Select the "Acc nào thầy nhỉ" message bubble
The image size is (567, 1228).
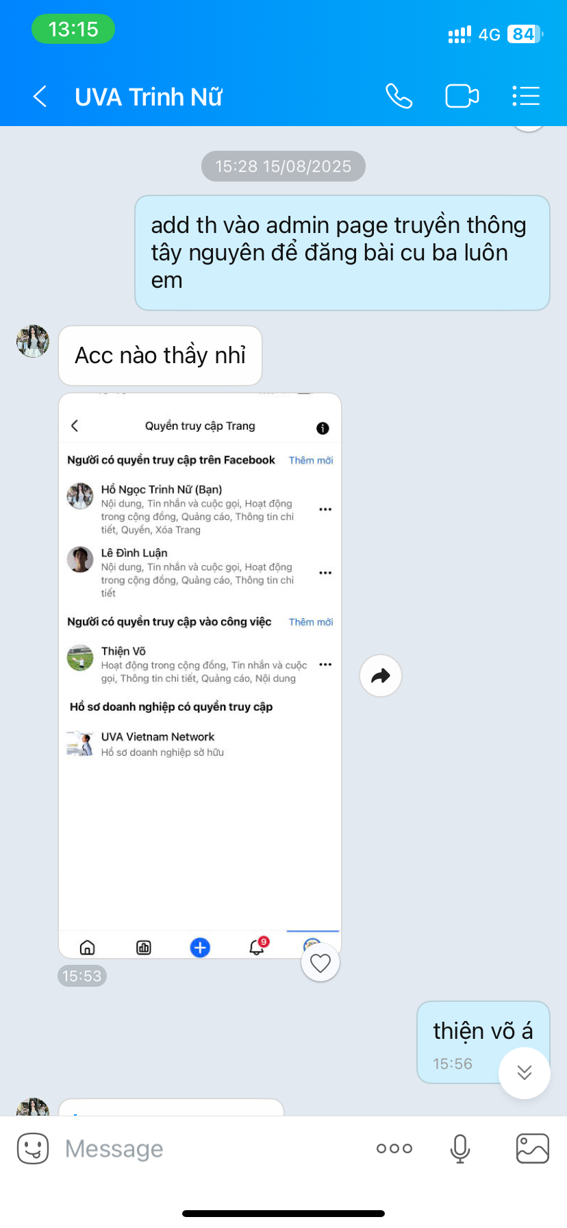click(160, 356)
